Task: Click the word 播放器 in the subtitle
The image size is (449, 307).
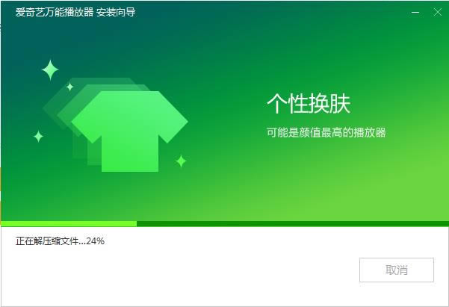Action: pyautogui.click(x=370, y=133)
